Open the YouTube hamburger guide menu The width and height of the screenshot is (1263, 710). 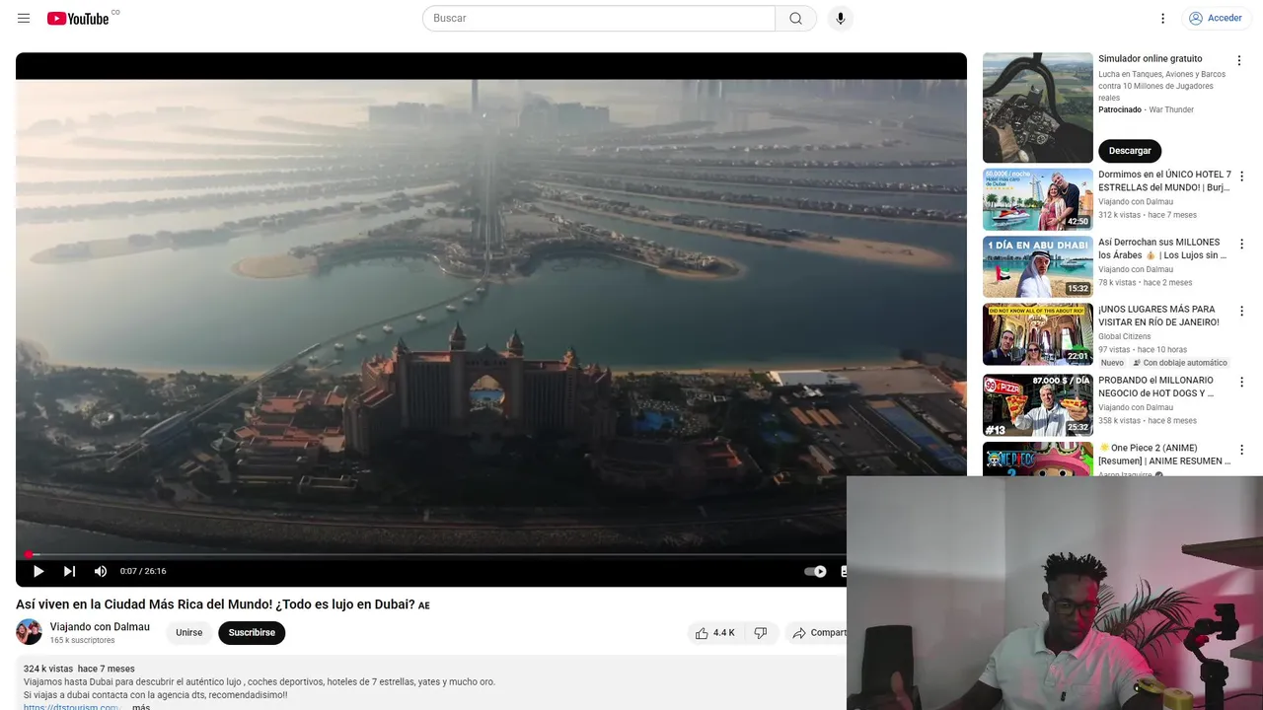[24, 18]
